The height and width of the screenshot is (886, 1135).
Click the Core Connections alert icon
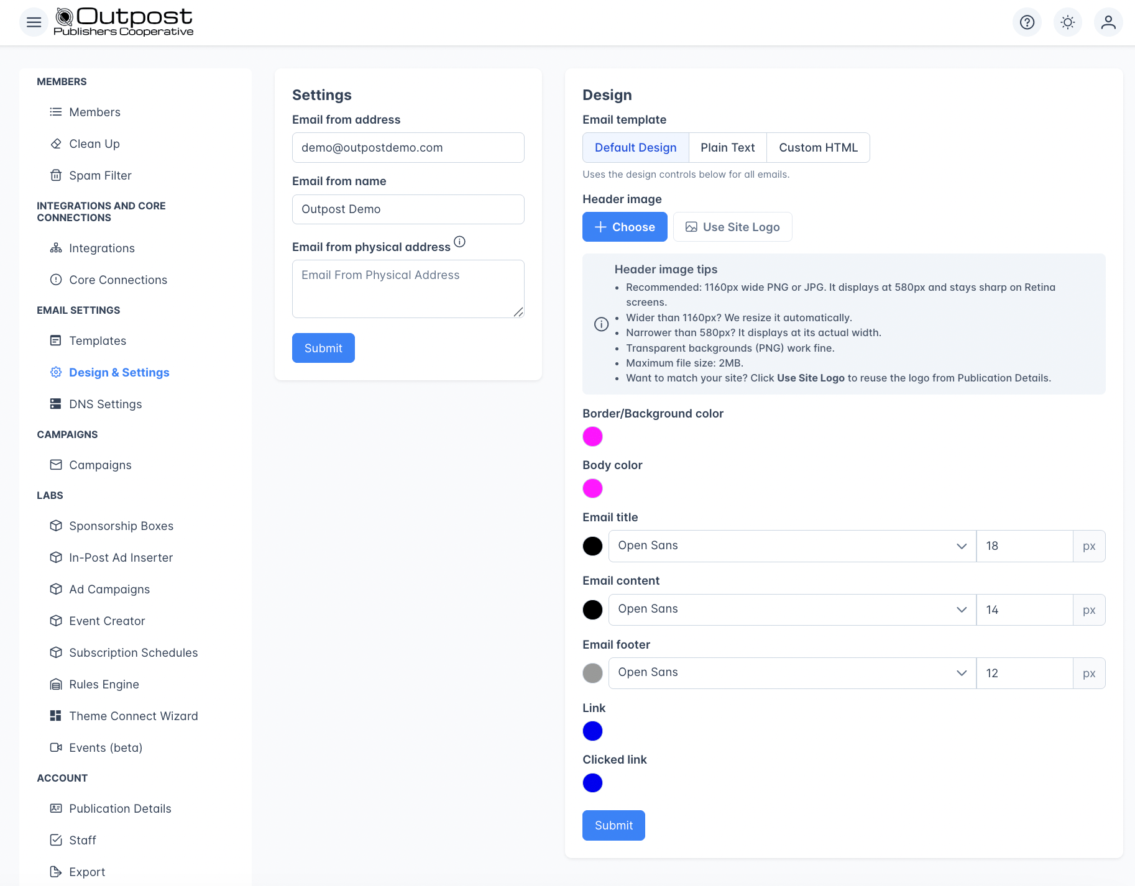point(56,280)
